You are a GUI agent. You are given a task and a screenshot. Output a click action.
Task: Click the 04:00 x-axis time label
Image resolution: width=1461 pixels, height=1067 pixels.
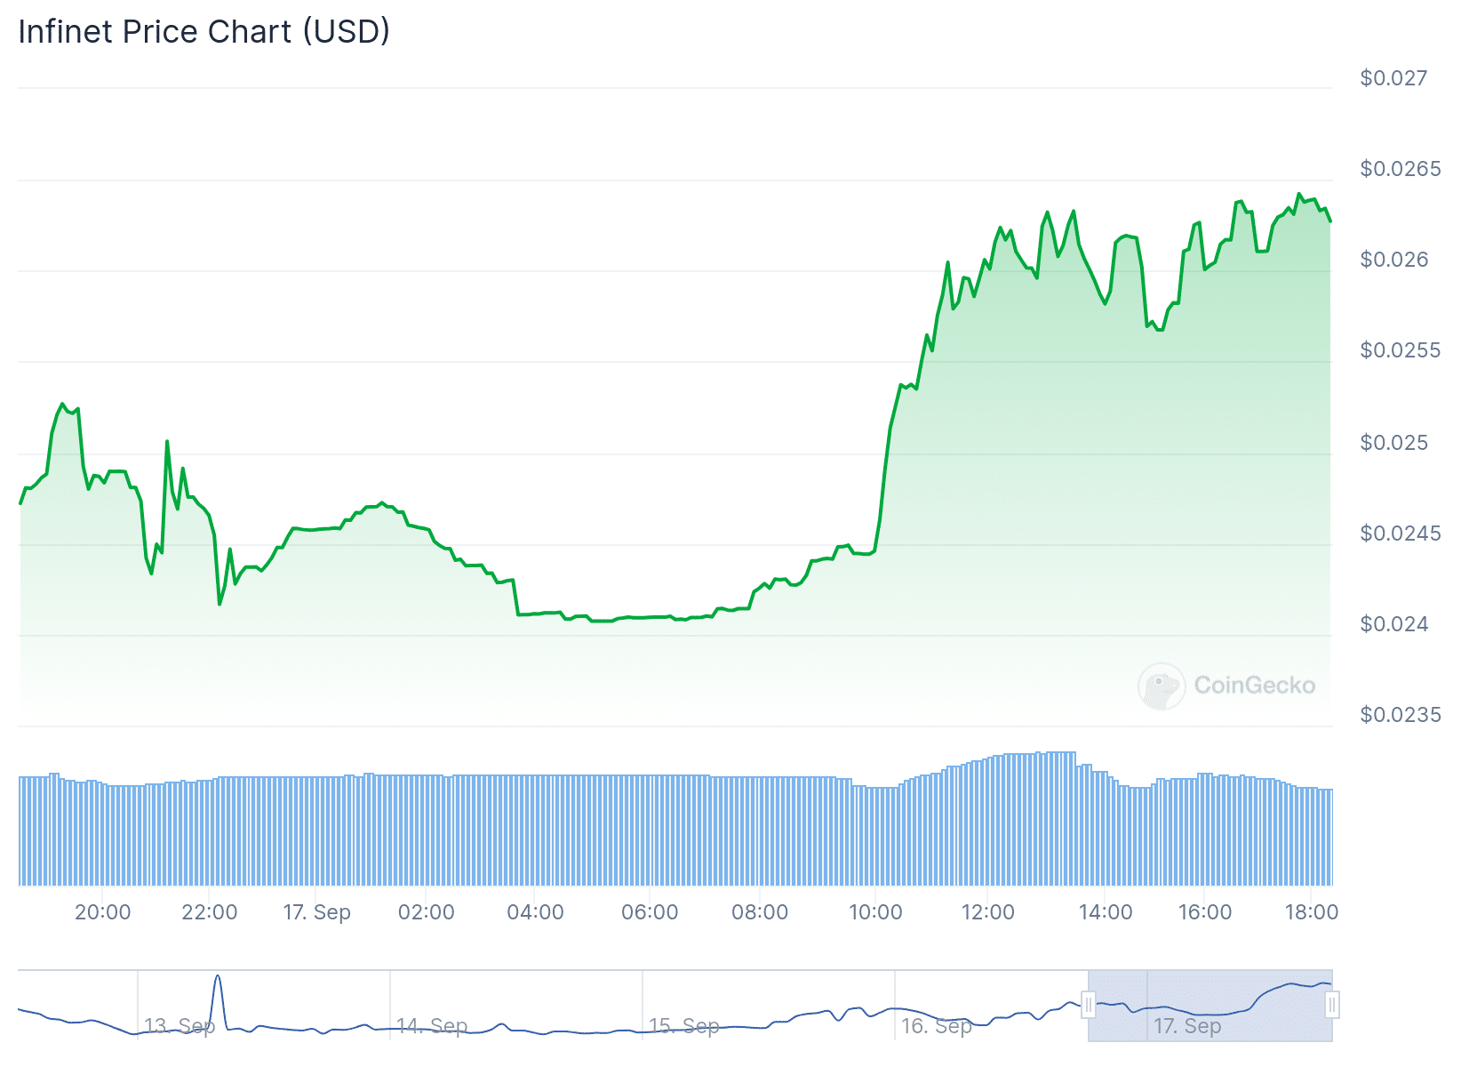click(x=535, y=912)
